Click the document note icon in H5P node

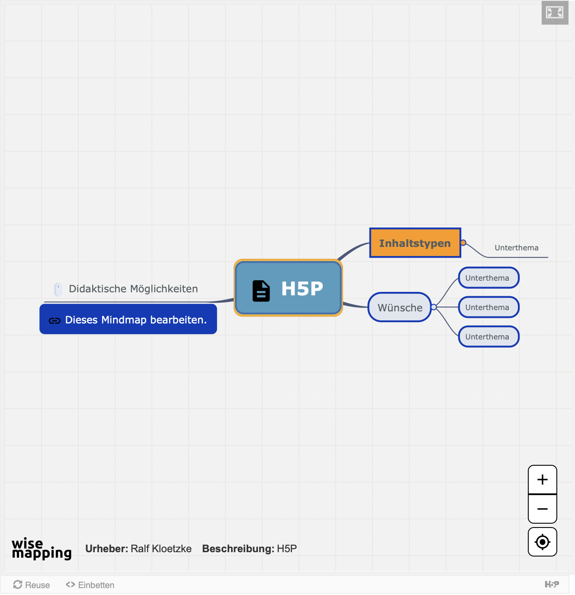261,291
